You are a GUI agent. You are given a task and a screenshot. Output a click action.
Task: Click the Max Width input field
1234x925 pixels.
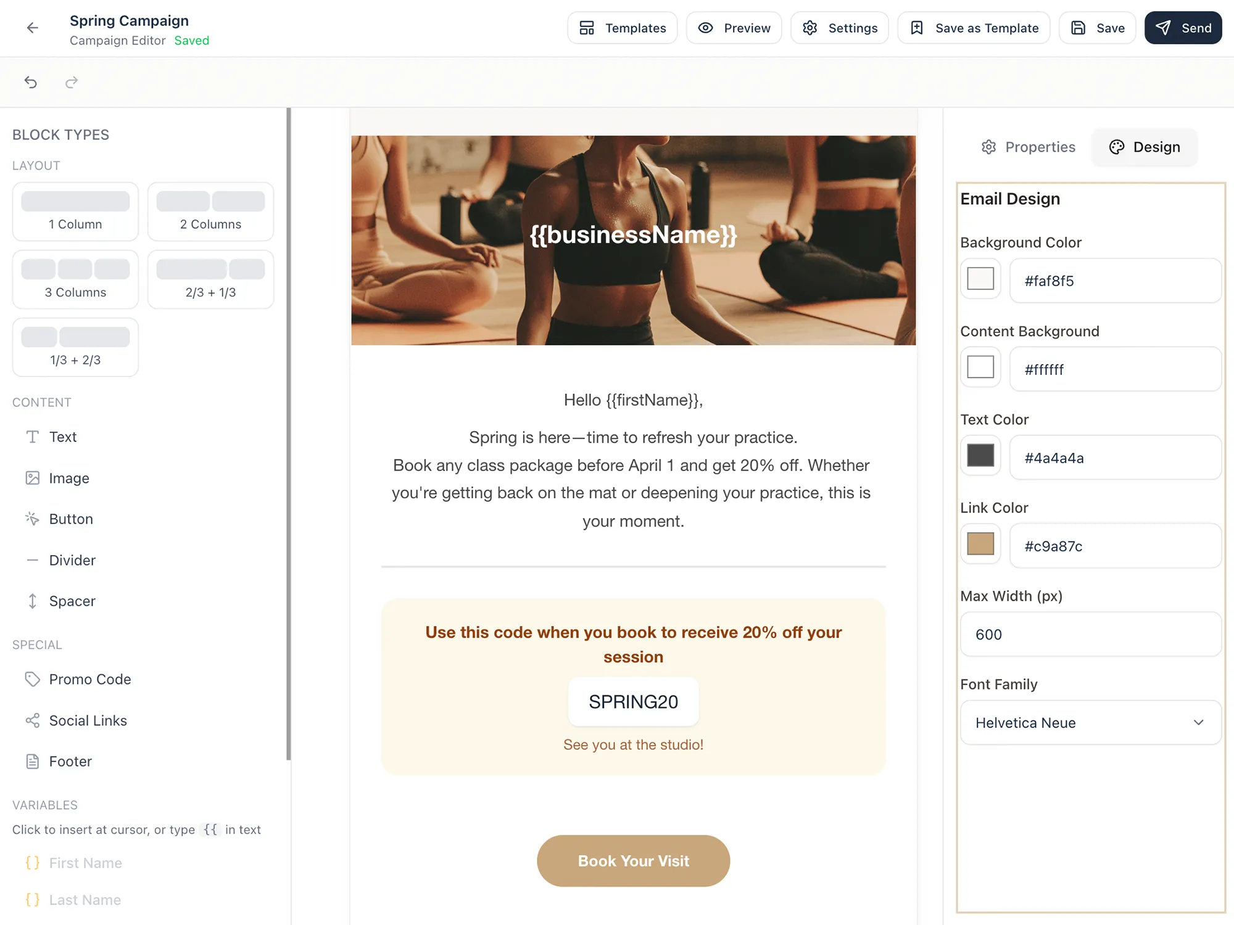tap(1090, 634)
